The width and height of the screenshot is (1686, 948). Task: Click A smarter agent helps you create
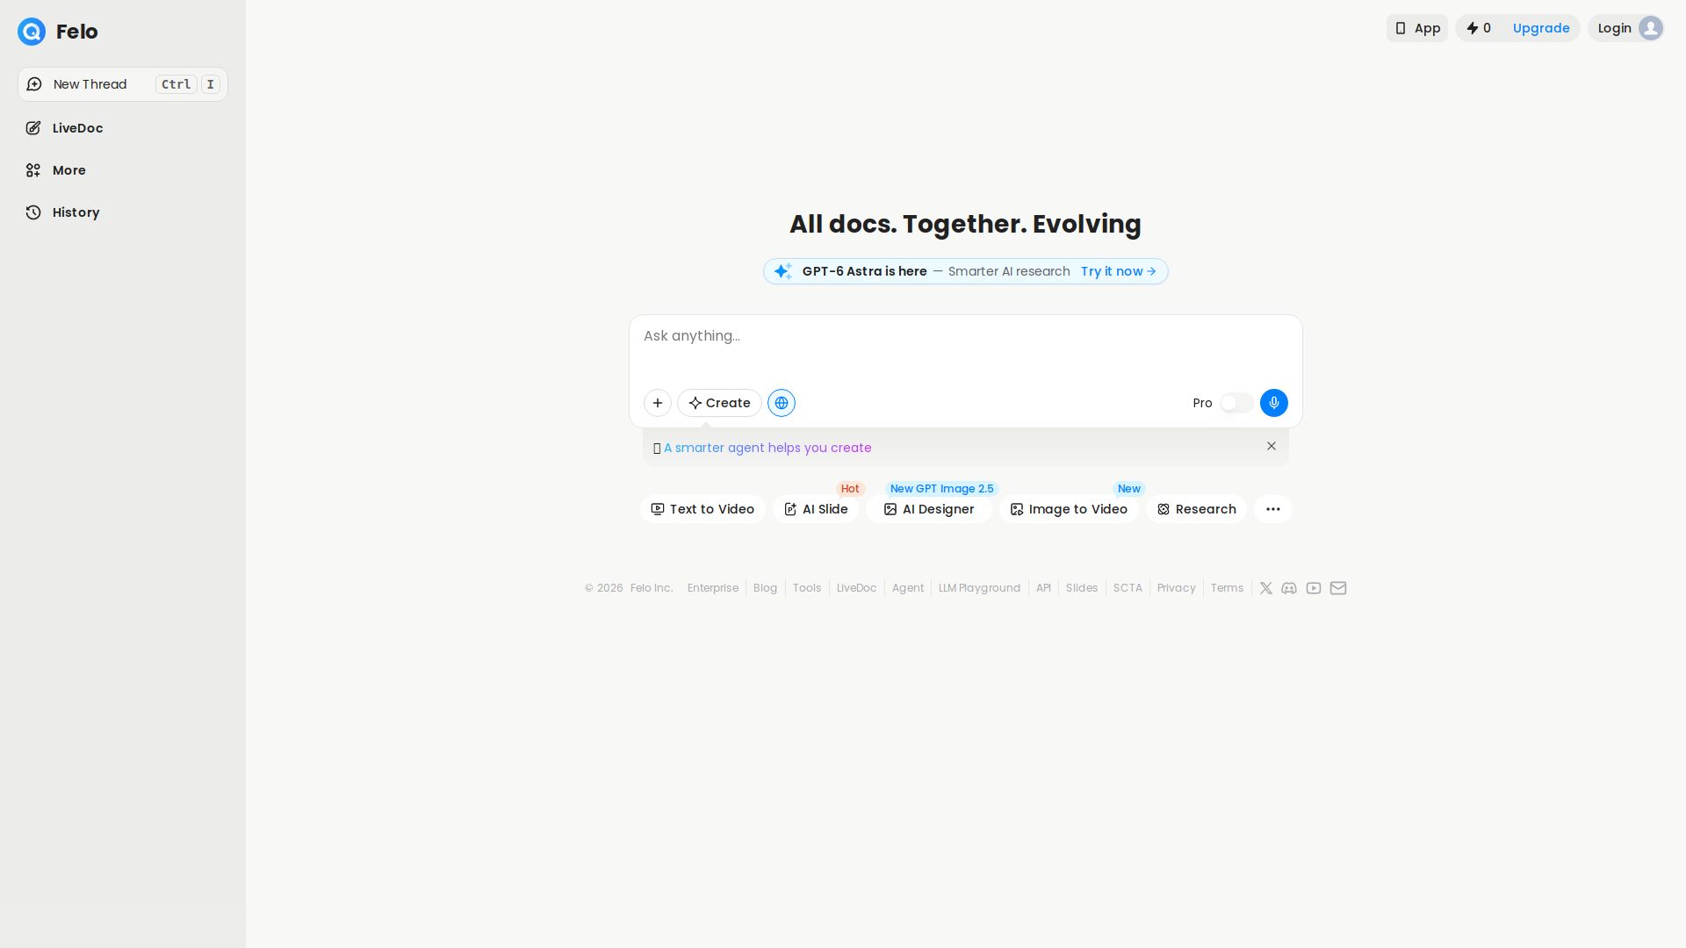[767, 448]
